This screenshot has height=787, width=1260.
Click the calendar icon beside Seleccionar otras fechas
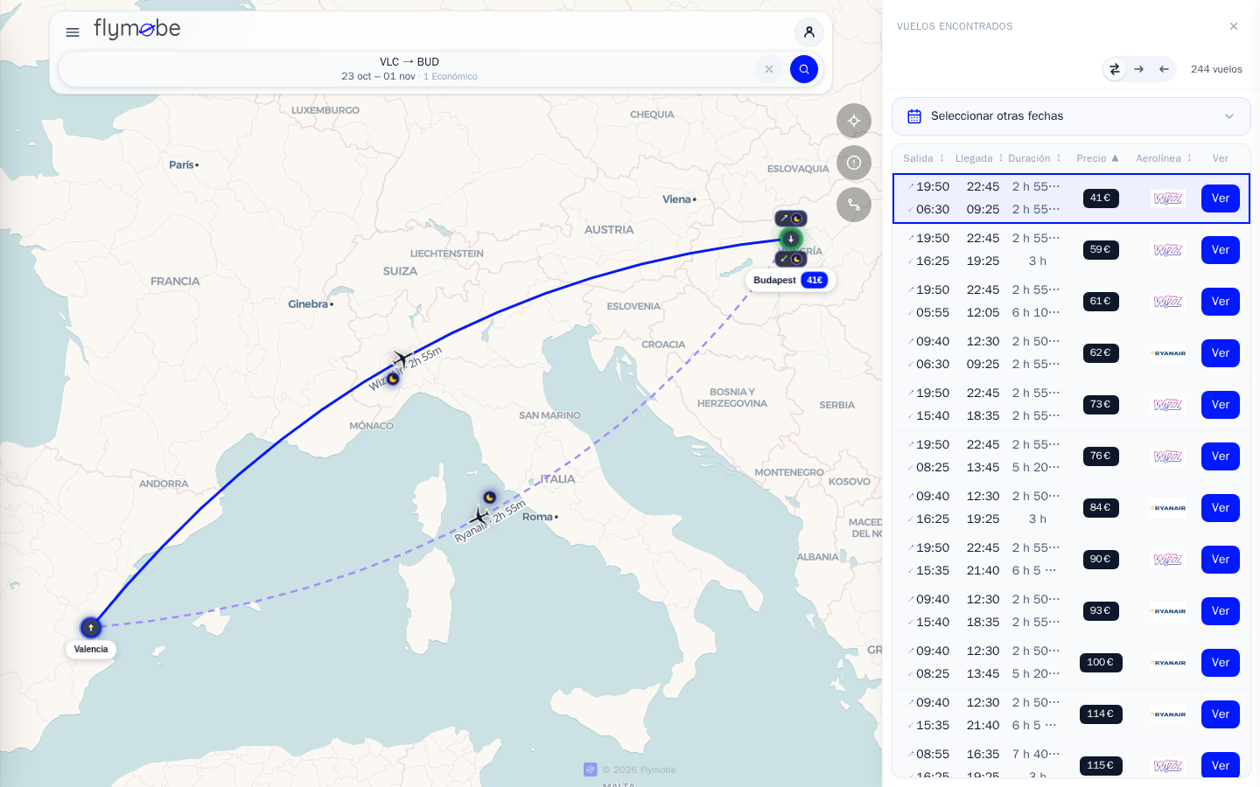pos(914,116)
